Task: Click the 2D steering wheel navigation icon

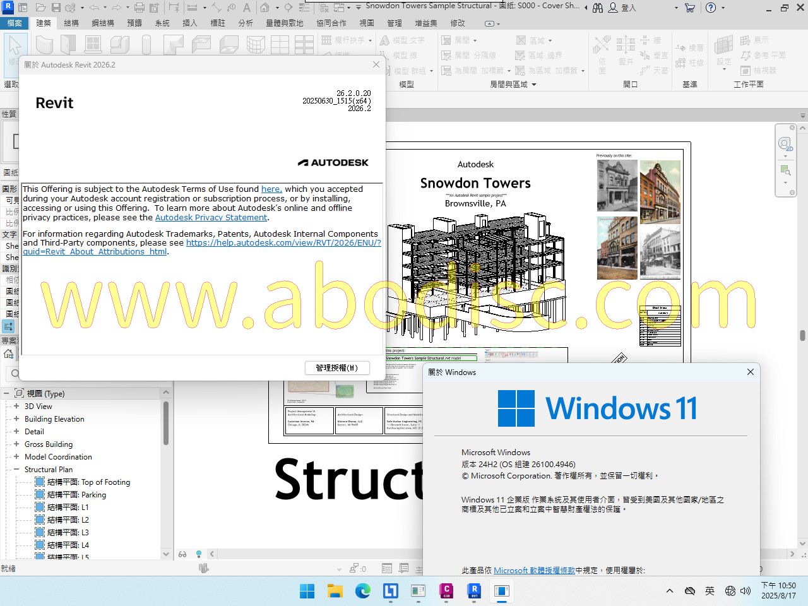Action: point(785,144)
